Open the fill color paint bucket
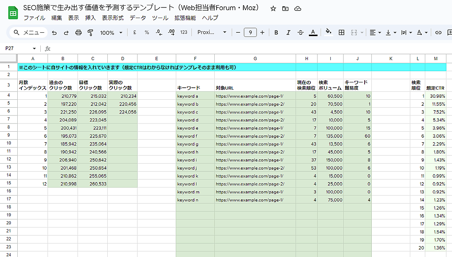This screenshot has height=257, width=452. pos(328,33)
